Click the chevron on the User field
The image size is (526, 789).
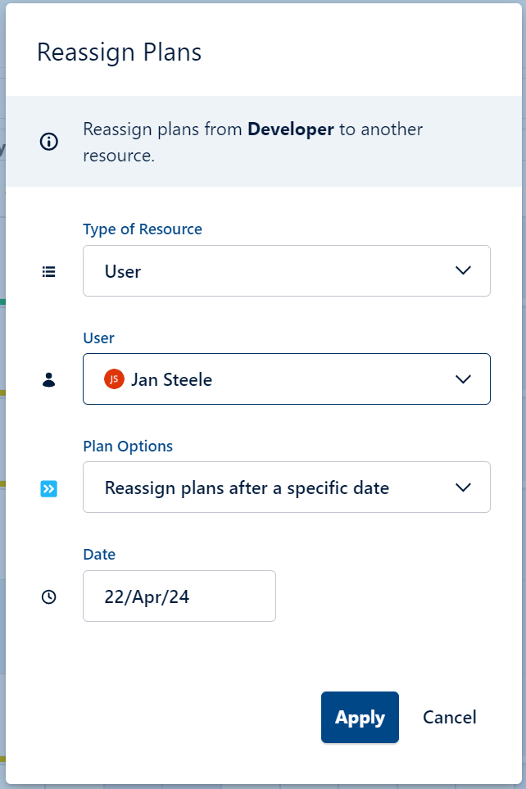click(463, 379)
